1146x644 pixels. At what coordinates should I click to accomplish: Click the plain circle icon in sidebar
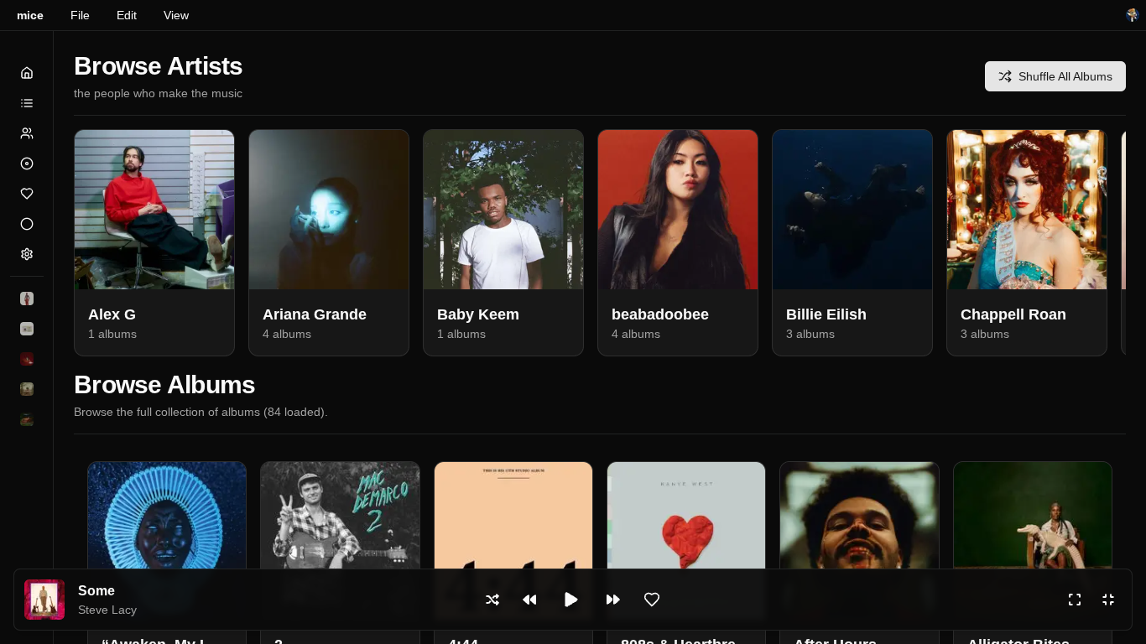point(27,224)
